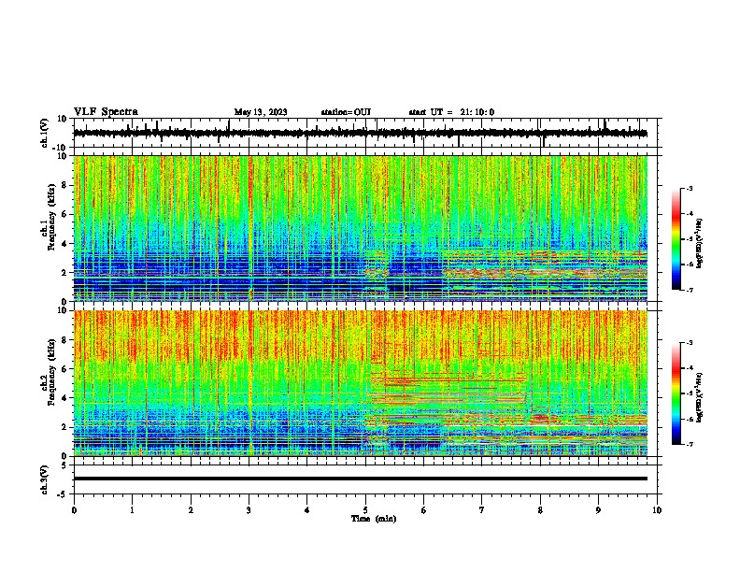Viewport: 740px width, 572px height.
Task: Click the "-7" label on ch.2 color scale
Action: 690,444
